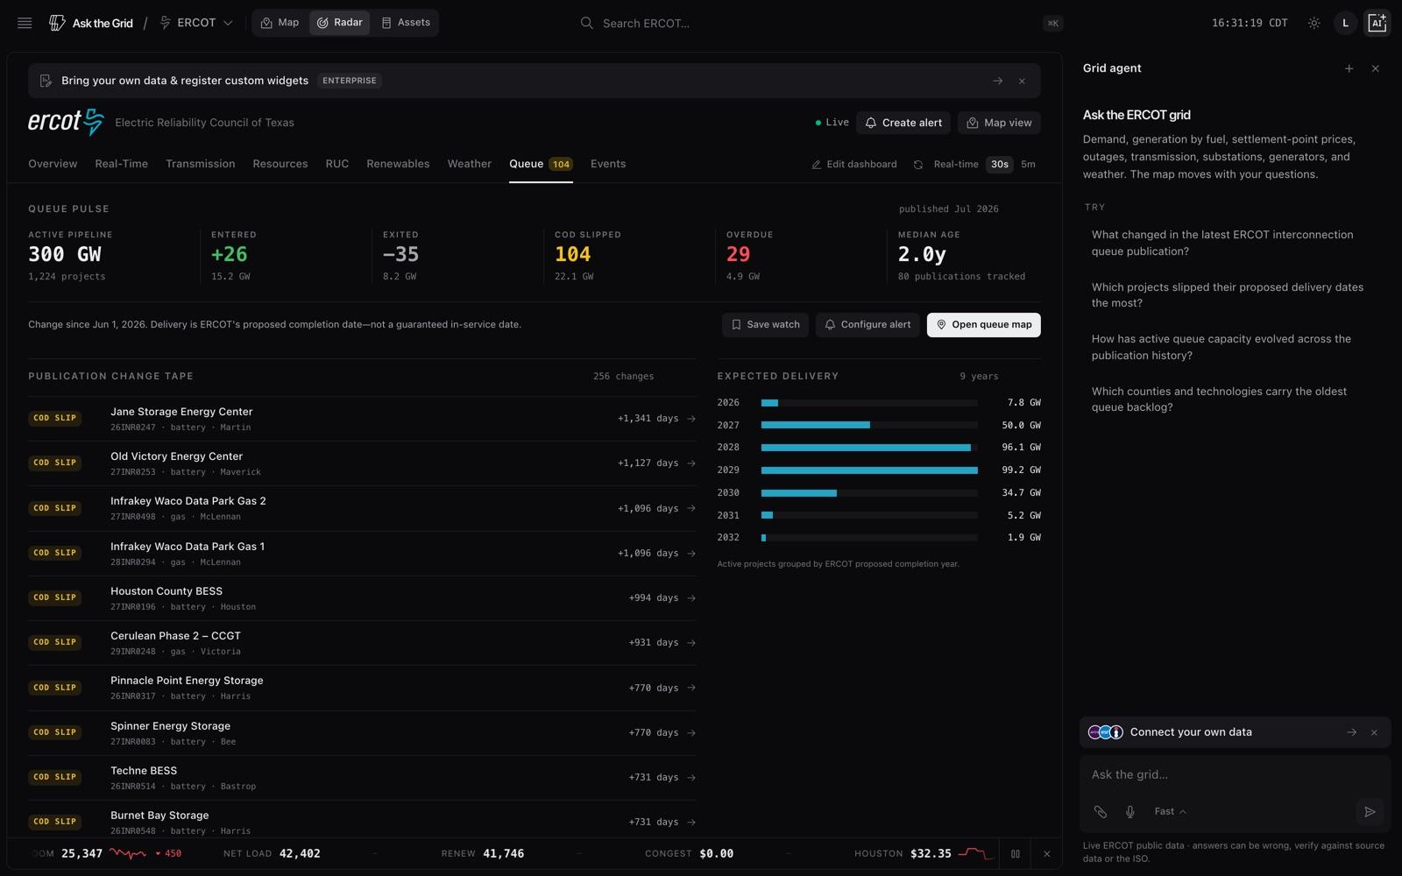The height and width of the screenshot is (876, 1402).
Task: Click the microphone voice input icon
Action: (x=1130, y=812)
